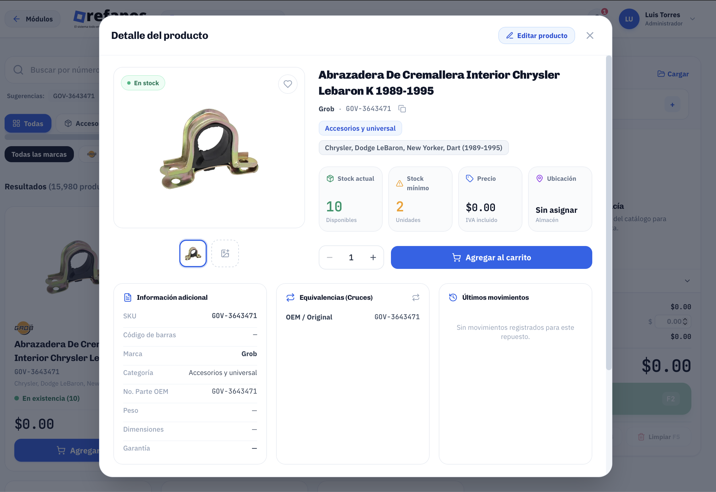Close the Detalle del producto dialog
The width and height of the screenshot is (716, 492).
click(x=590, y=35)
